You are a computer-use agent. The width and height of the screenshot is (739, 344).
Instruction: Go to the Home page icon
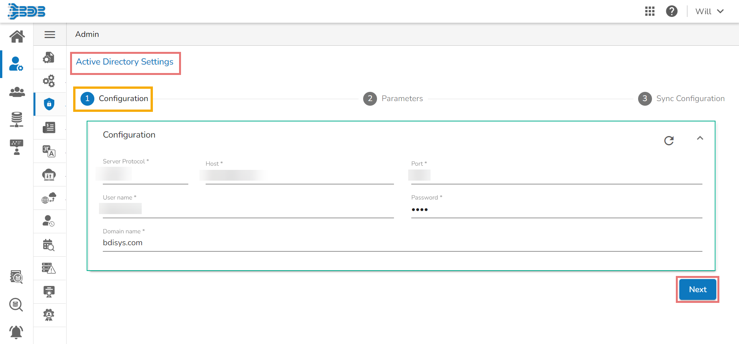(17, 37)
